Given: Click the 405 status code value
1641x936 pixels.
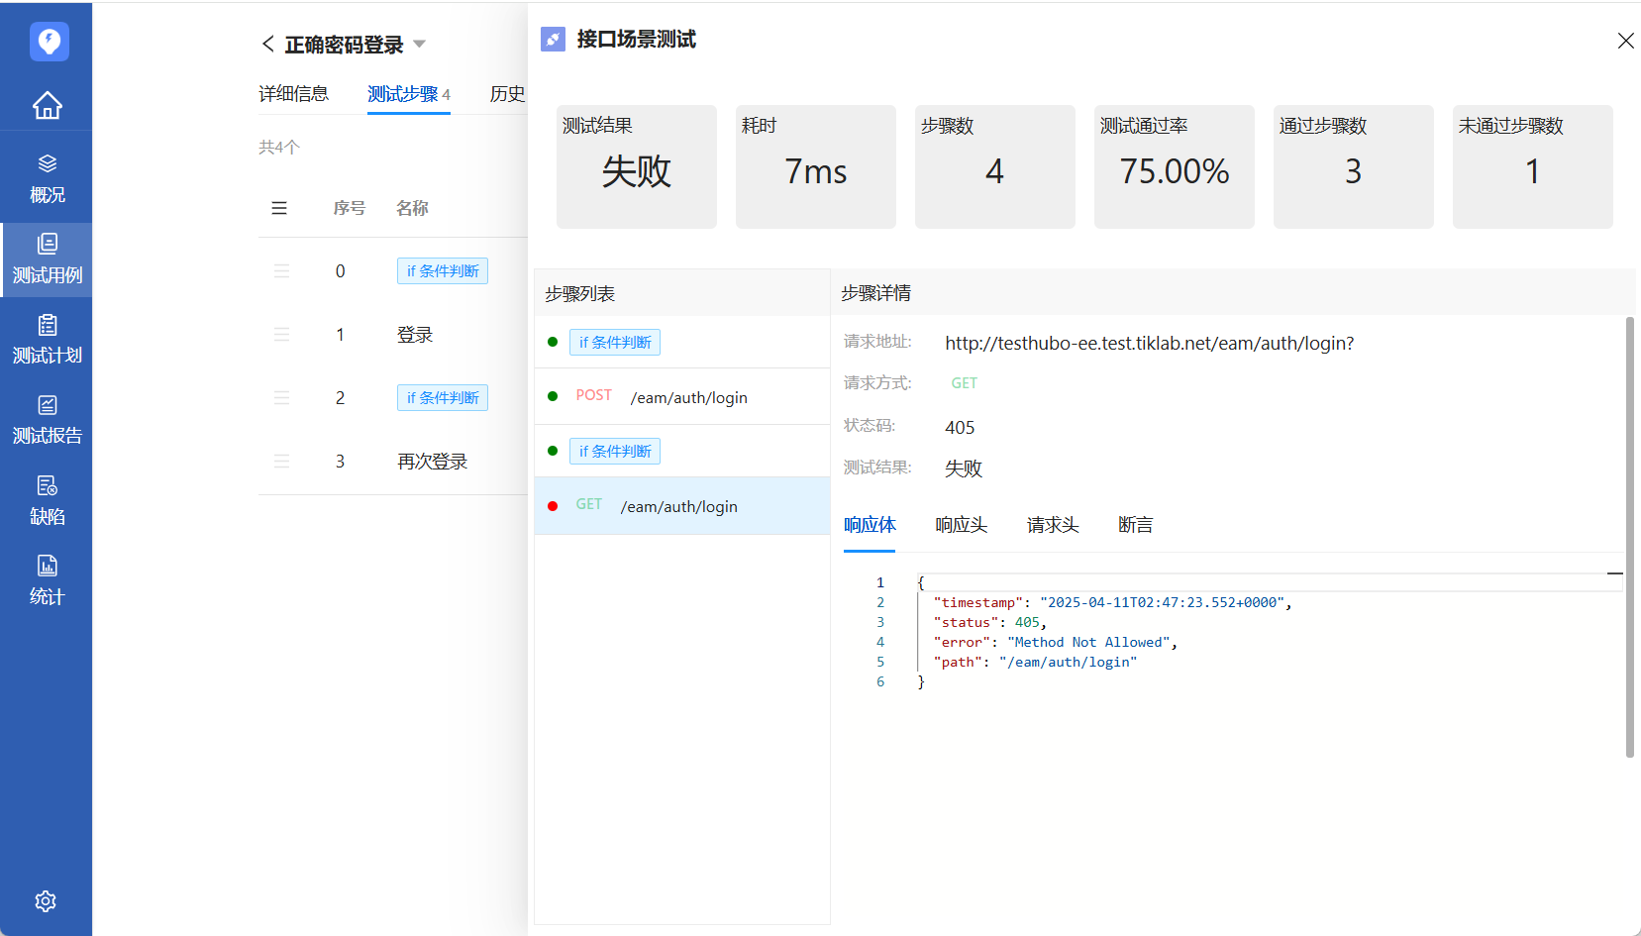Looking at the screenshot, I should point(960,428).
